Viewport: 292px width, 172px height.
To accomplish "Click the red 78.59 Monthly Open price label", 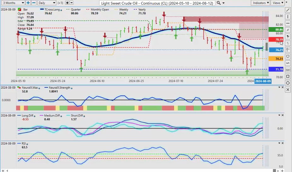I will (271, 39).
